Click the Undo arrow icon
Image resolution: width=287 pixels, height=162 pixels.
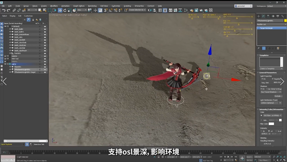pyautogui.click(x=4, y=10)
